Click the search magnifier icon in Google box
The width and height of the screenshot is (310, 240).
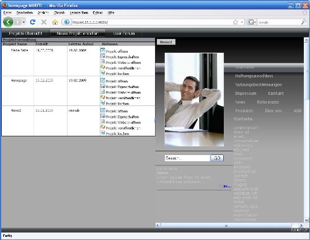[303, 22]
